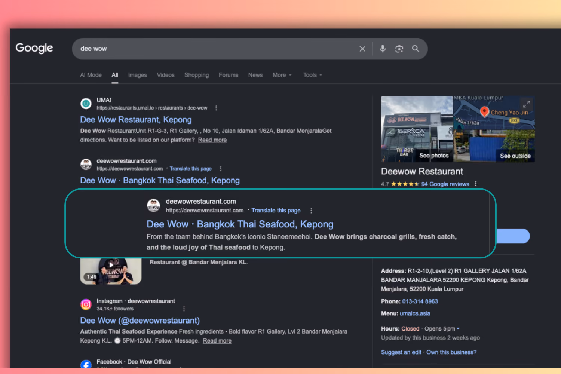
Task: Start a voice search with the microphone icon
Action: 383,49
